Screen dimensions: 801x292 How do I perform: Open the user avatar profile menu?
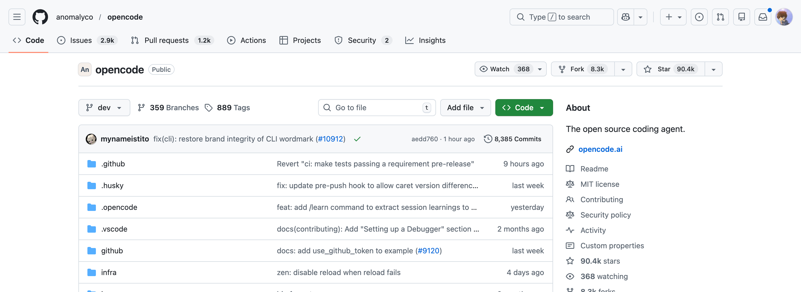pos(784,17)
